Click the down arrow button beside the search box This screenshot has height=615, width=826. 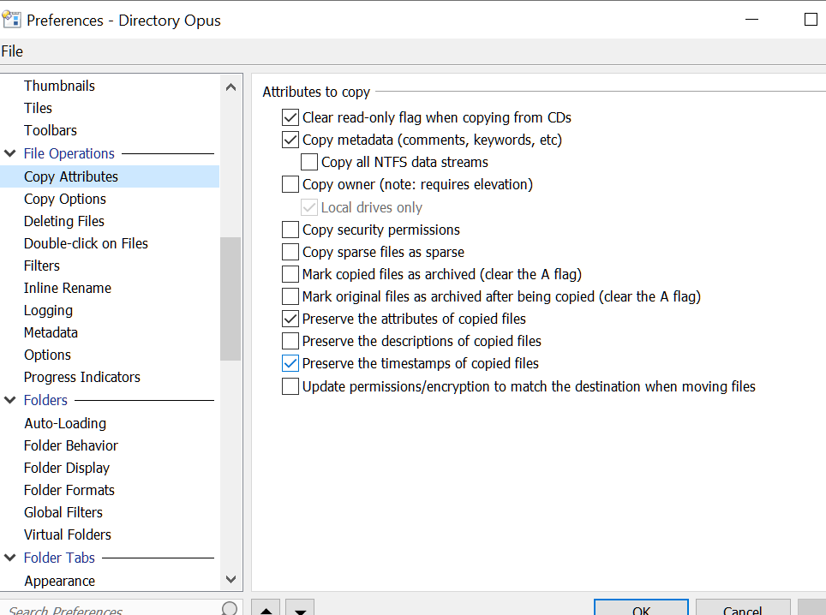(x=300, y=608)
